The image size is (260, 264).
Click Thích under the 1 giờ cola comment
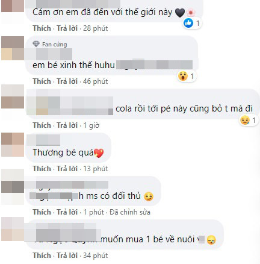(x=42, y=125)
